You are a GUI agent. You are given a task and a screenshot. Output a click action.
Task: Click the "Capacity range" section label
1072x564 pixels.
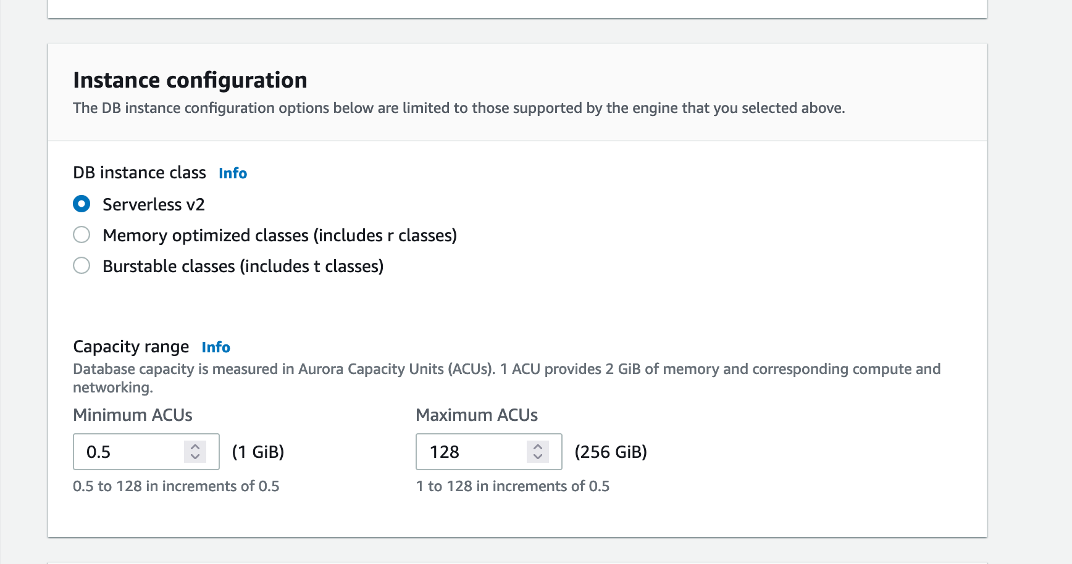pos(131,347)
